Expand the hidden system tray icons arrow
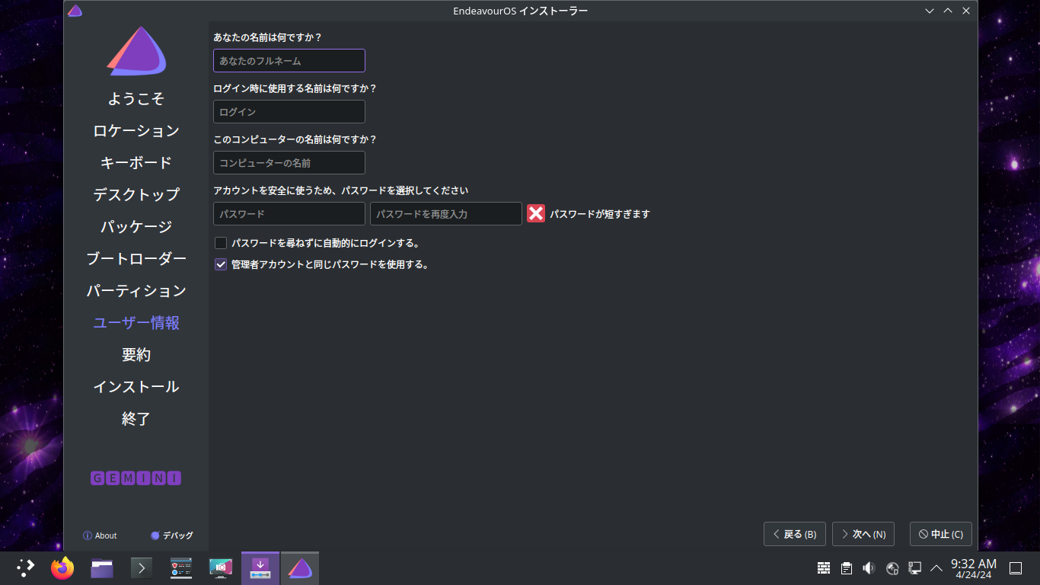Image resolution: width=1040 pixels, height=585 pixels. pos(936,567)
